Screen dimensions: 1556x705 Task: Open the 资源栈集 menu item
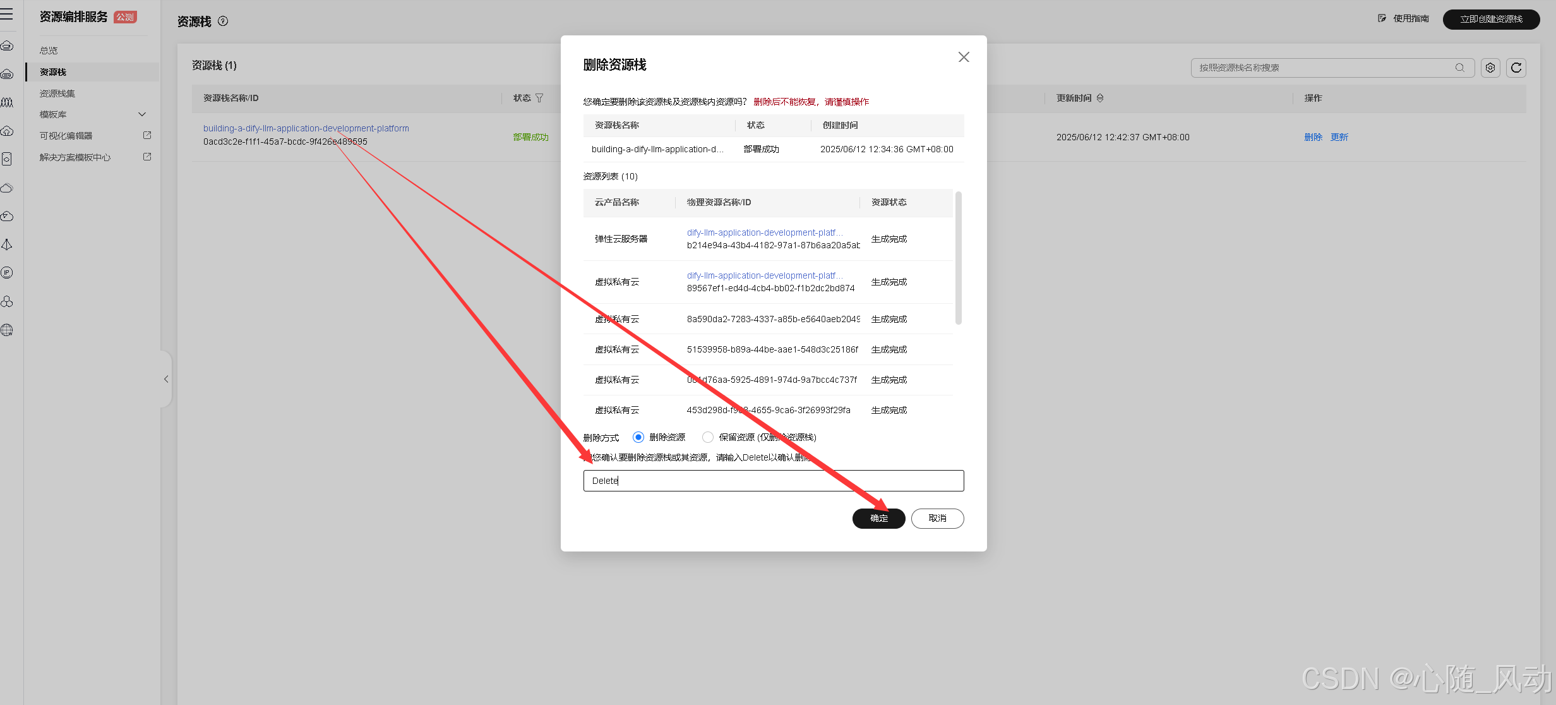(57, 93)
